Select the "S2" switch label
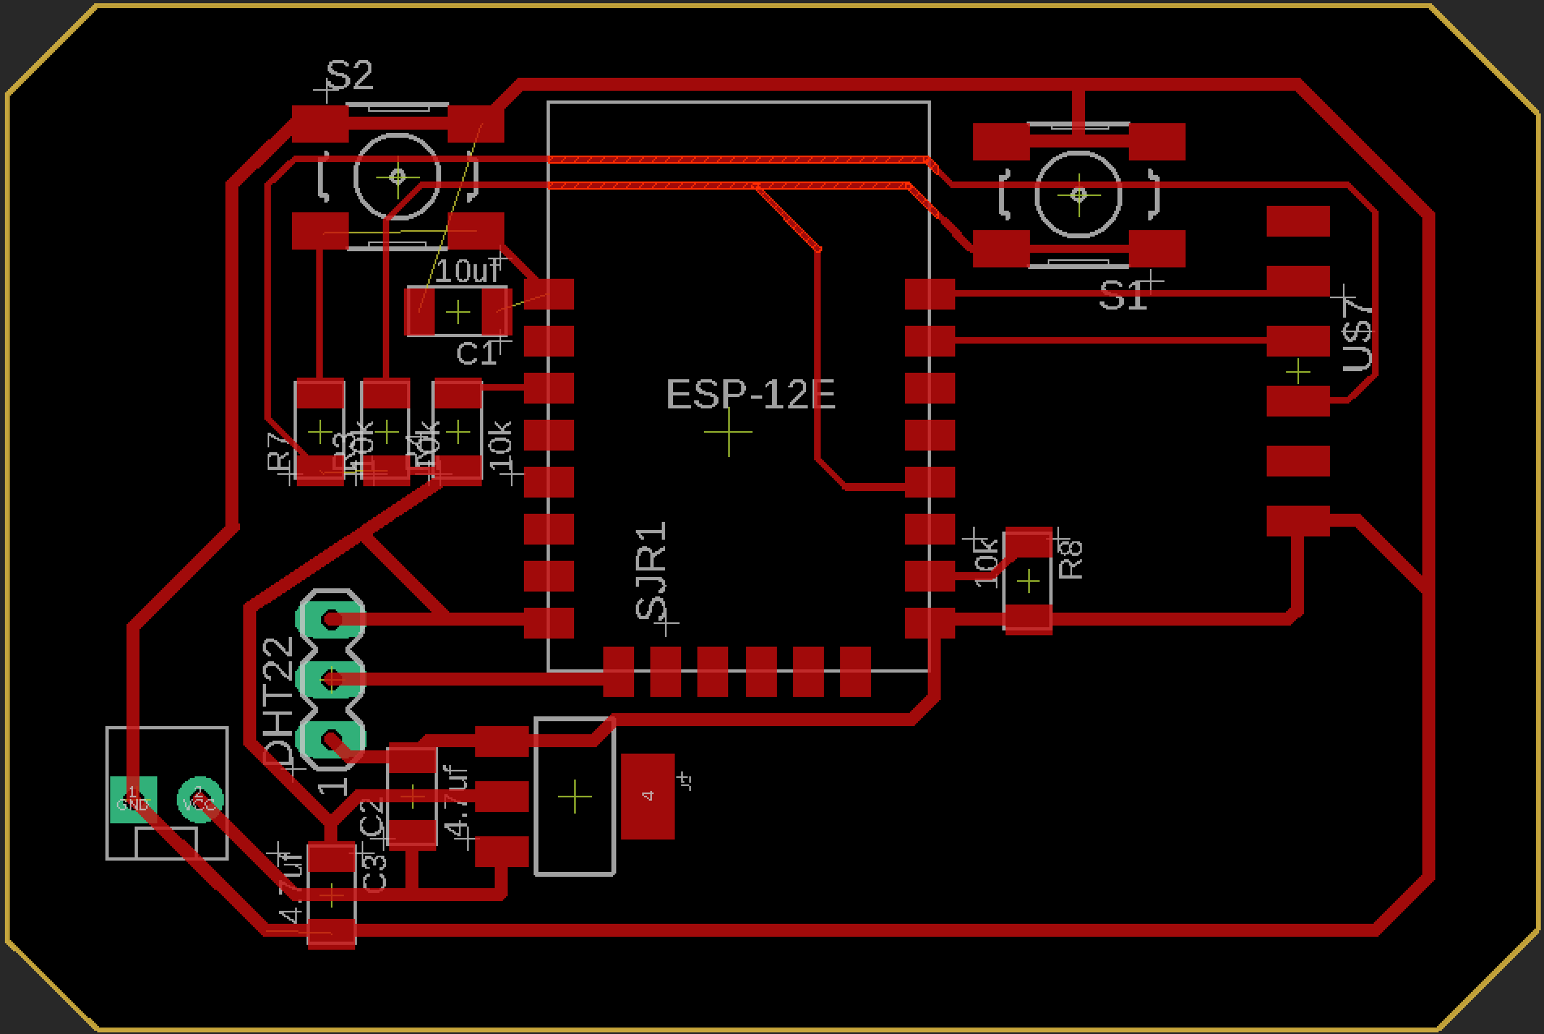 coord(350,76)
